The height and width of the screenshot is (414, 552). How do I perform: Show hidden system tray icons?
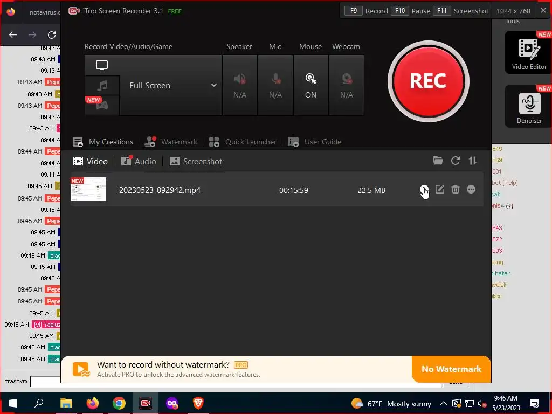click(444, 403)
